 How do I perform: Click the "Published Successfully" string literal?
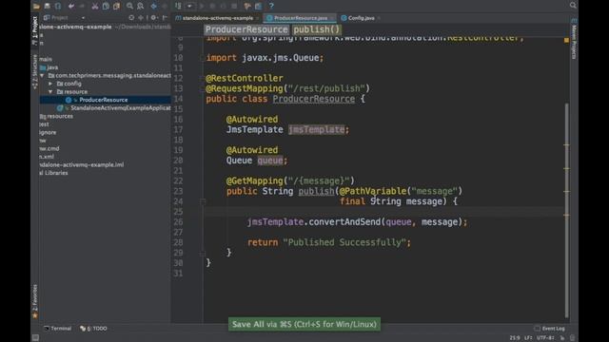(x=344, y=243)
